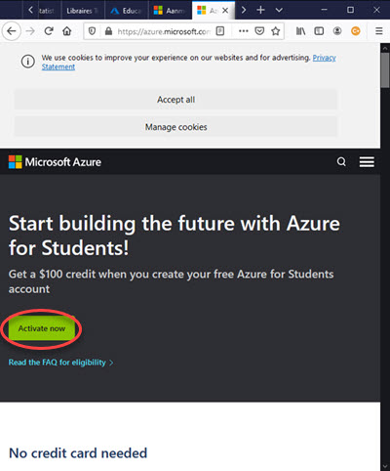The width and height of the screenshot is (390, 471).
Task: Click the Microsoft Azure logo
Action: click(x=55, y=162)
